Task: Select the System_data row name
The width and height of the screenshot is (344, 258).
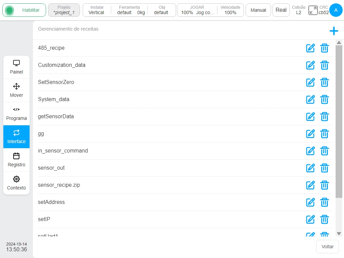Action: (x=53, y=99)
